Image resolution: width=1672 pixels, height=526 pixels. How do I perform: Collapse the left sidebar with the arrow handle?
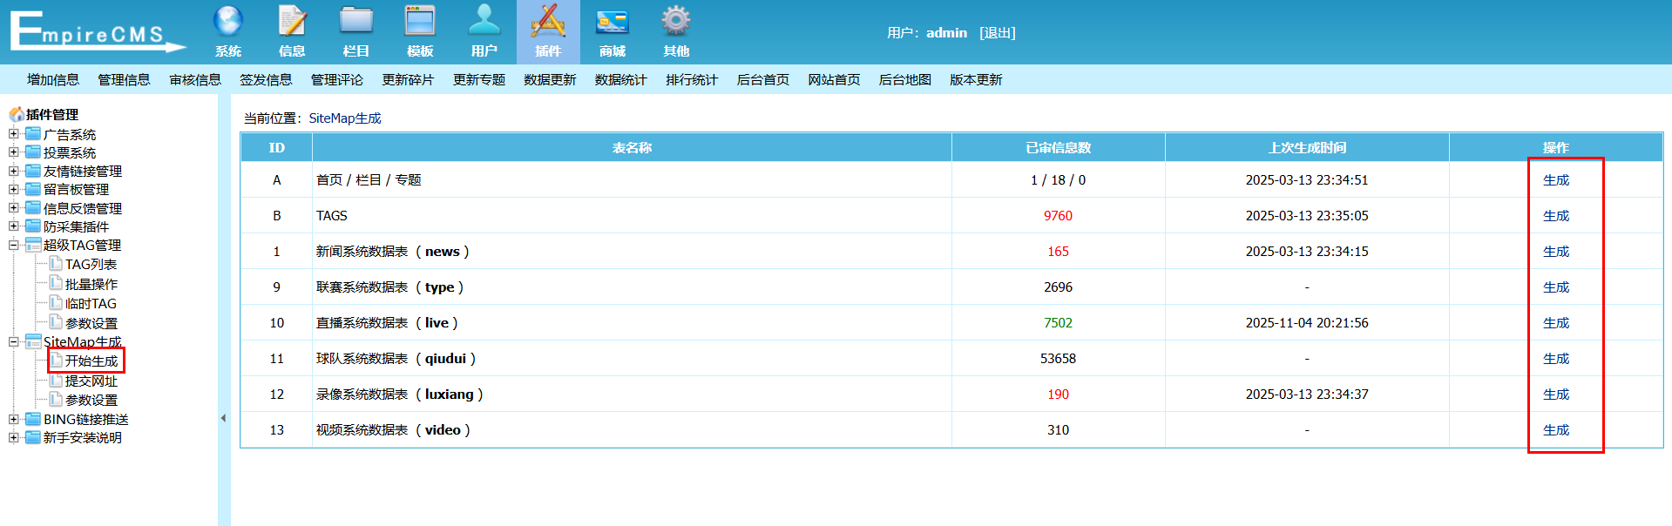tap(223, 418)
